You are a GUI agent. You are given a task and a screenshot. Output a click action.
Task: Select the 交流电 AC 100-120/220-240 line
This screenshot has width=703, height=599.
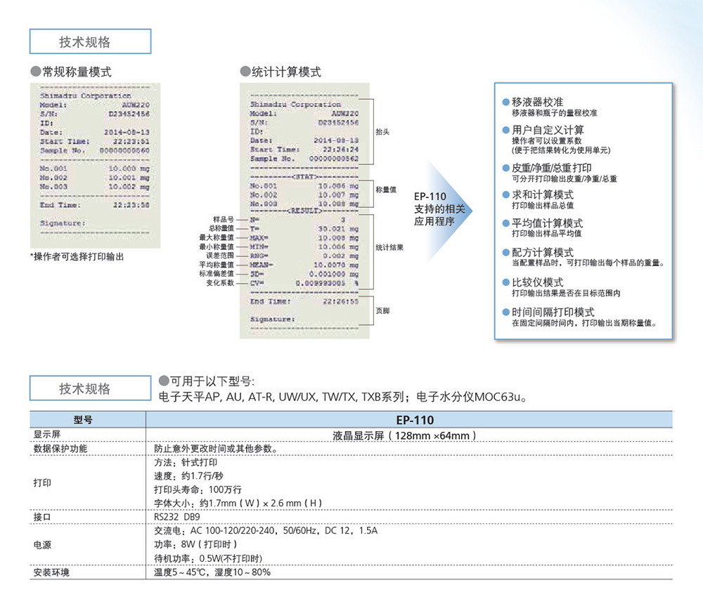point(266,531)
